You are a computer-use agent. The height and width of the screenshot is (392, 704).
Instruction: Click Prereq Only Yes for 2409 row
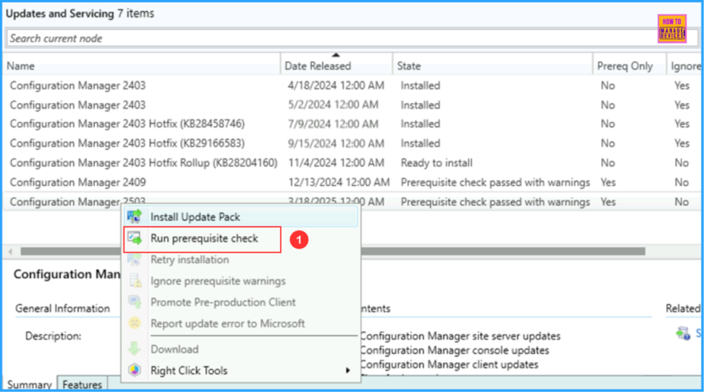[608, 182]
